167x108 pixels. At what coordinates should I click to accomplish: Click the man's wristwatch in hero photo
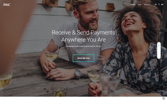(x=78, y=74)
